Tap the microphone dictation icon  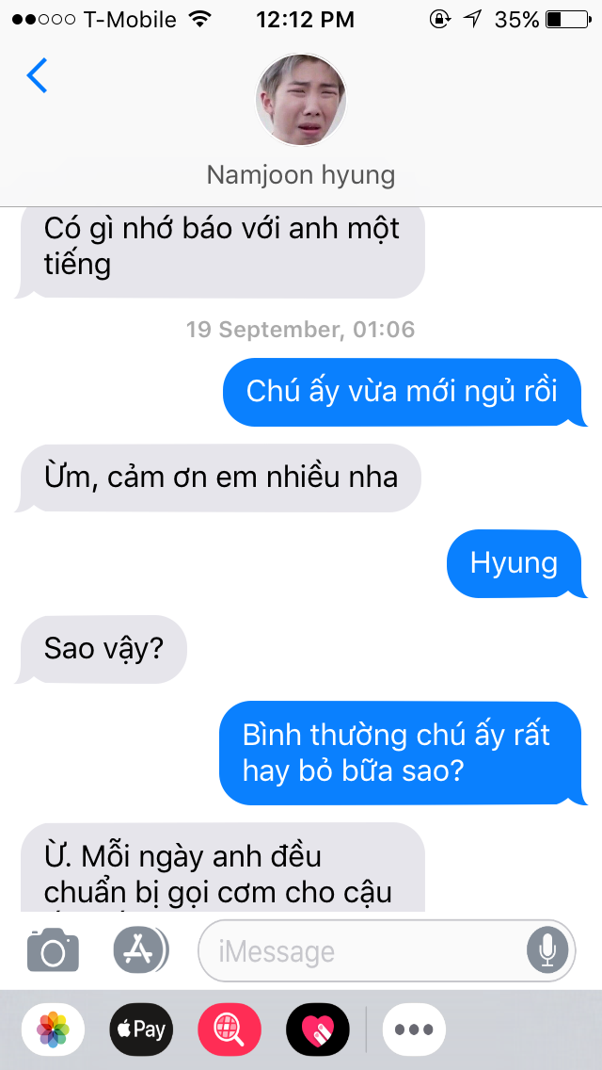click(547, 949)
